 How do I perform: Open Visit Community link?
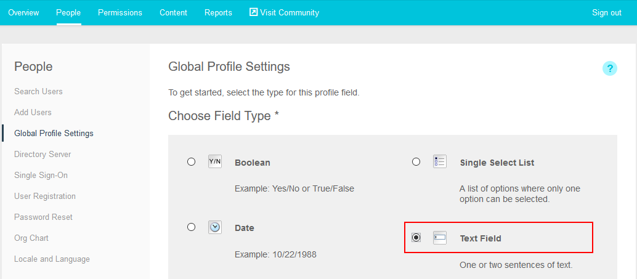[x=284, y=12]
